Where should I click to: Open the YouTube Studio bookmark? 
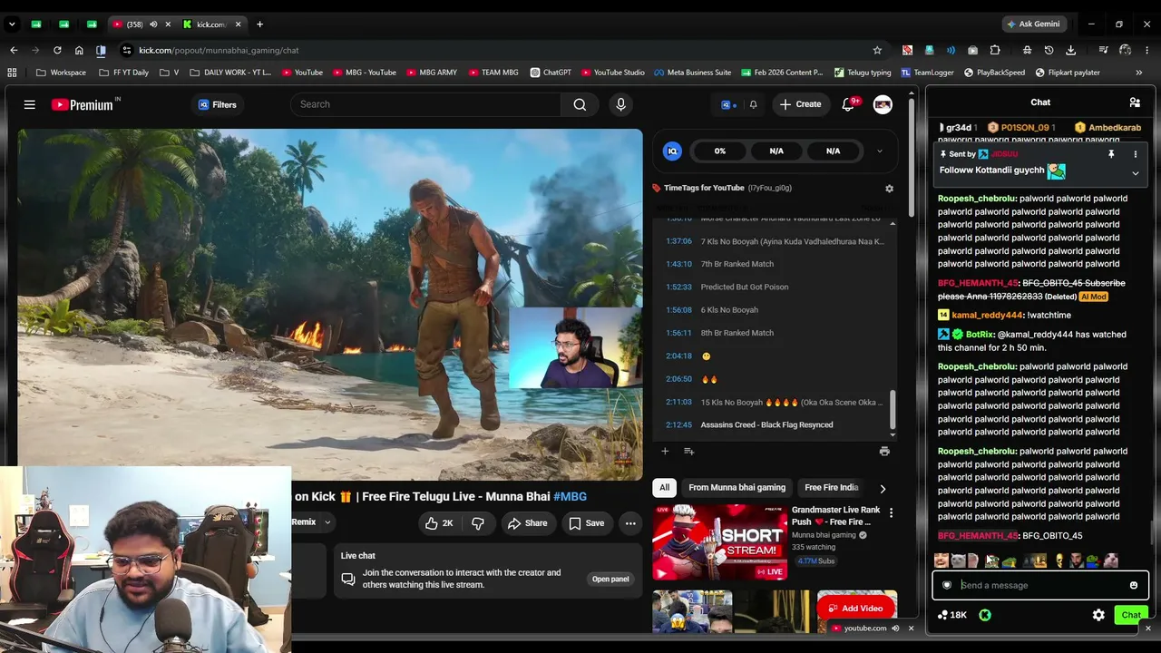(612, 73)
